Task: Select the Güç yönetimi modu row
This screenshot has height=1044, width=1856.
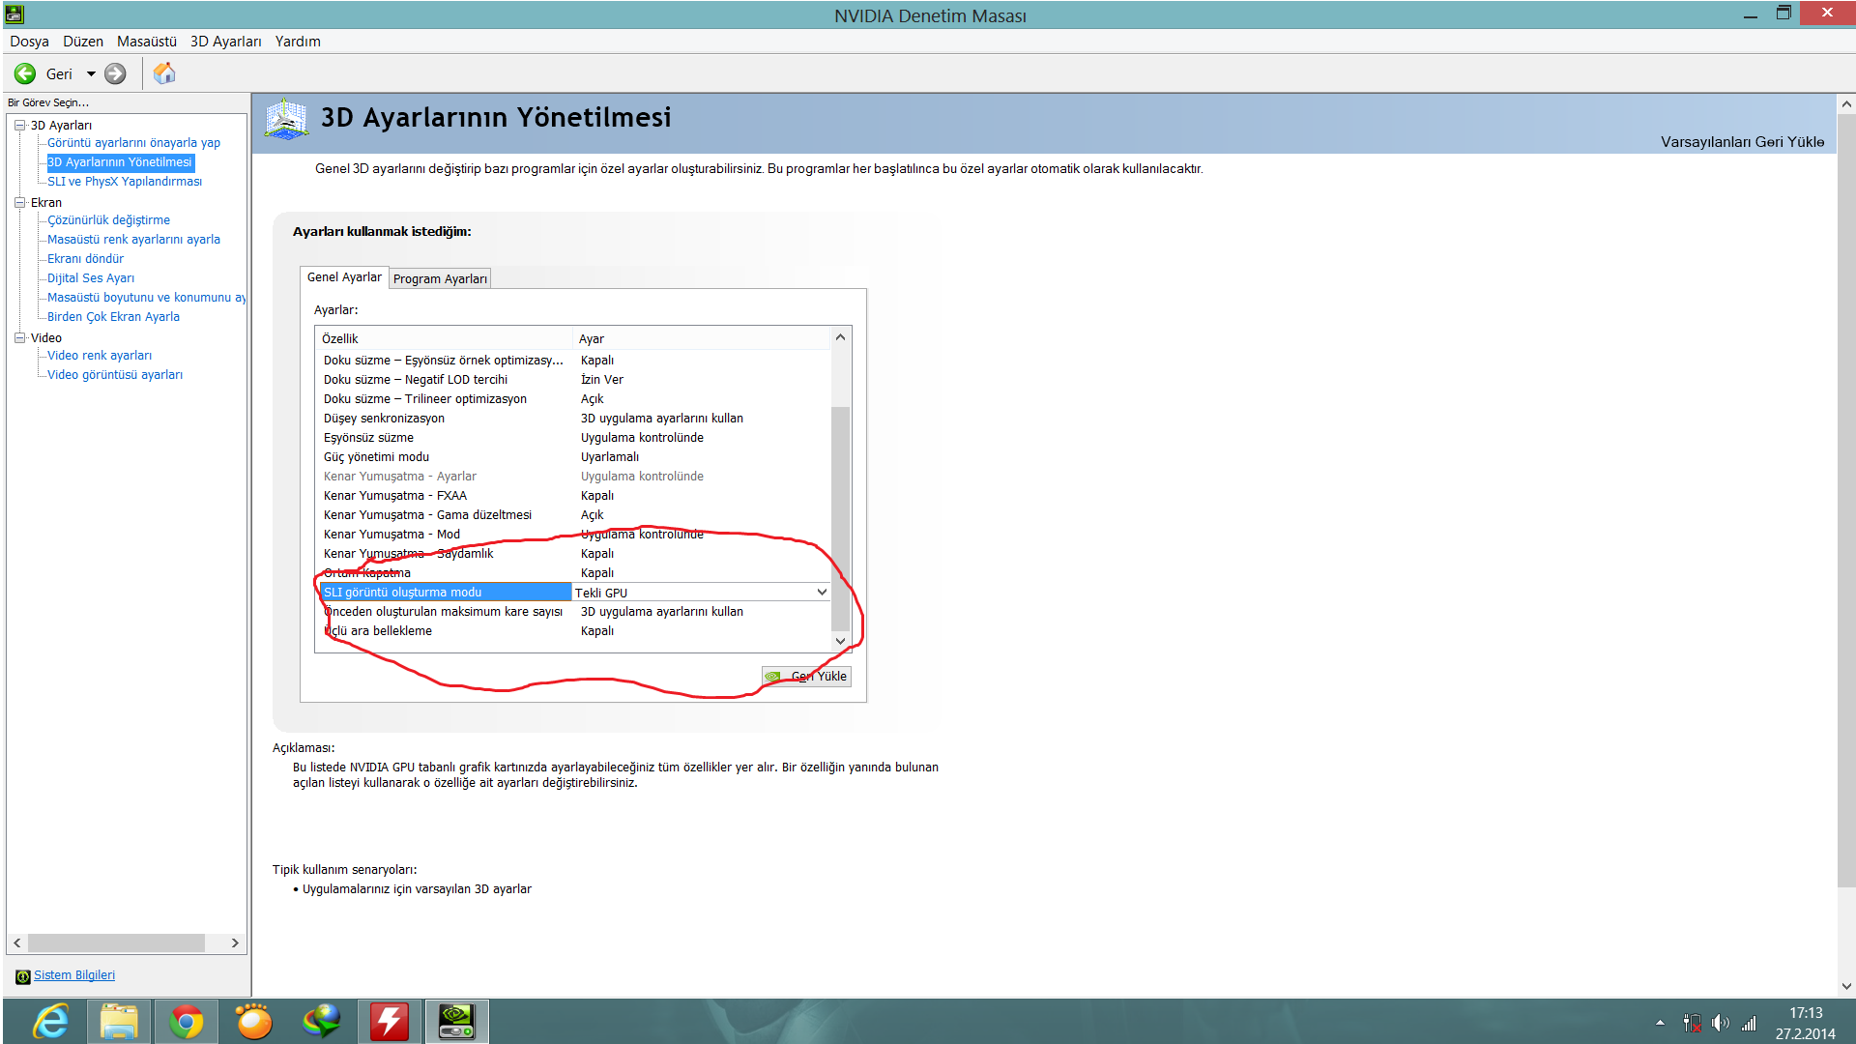Action: click(574, 457)
